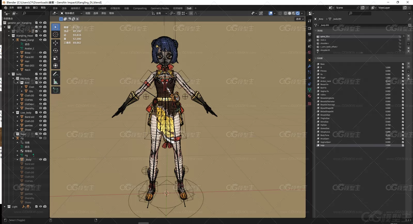The image size is (413, 224).
Task: Open the Object Data mesh properties tab
Action: [x=309, y=90]
